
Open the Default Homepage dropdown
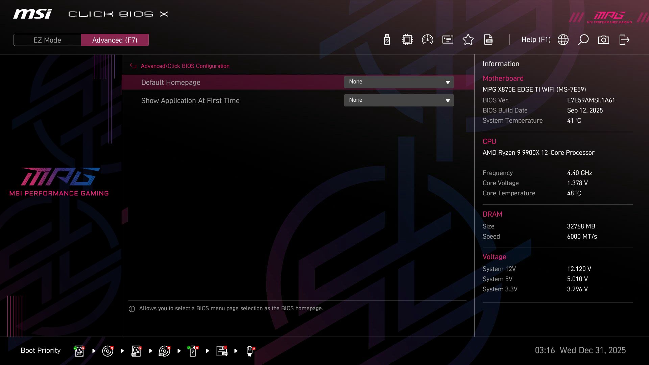[x=399, y=82]
